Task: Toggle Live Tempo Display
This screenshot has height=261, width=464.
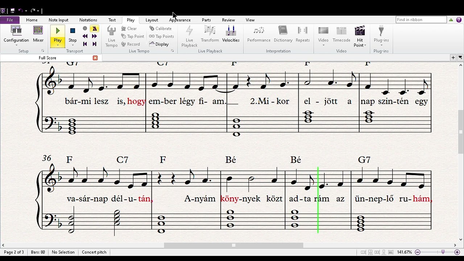Action: pyautogui.click(x=159, y=44)
